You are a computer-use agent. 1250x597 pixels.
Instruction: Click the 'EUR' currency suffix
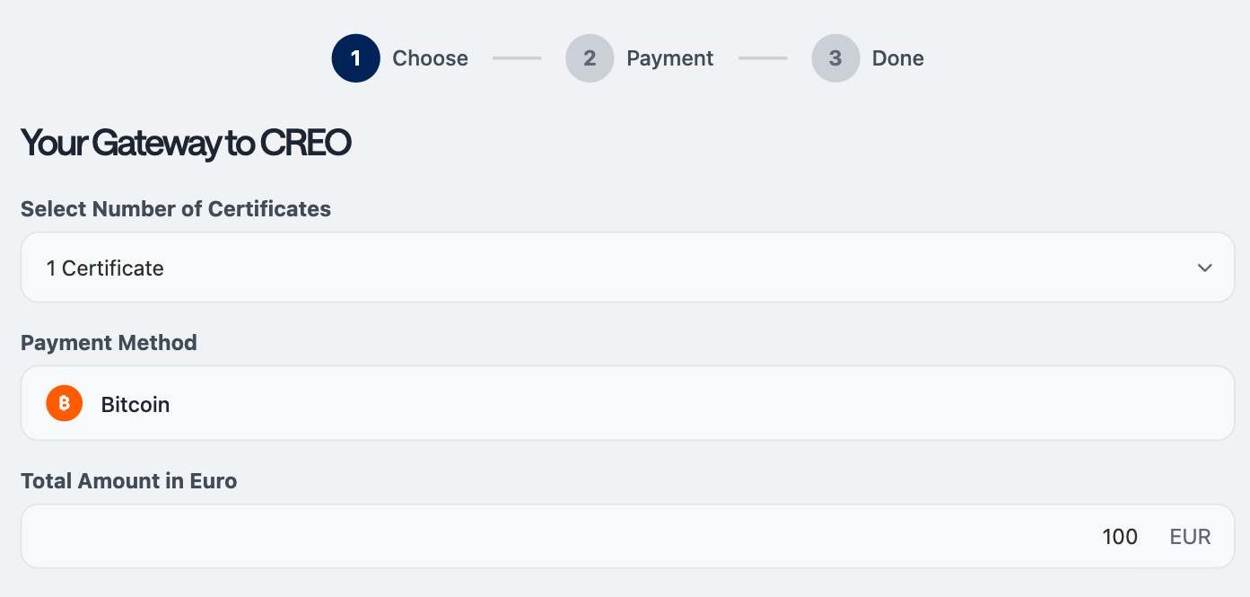click(x=1190, y=537)
